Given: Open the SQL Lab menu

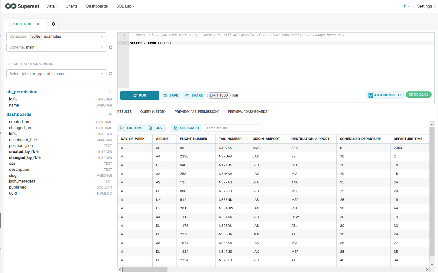Looking at the screenshot, I should point(125,6).
